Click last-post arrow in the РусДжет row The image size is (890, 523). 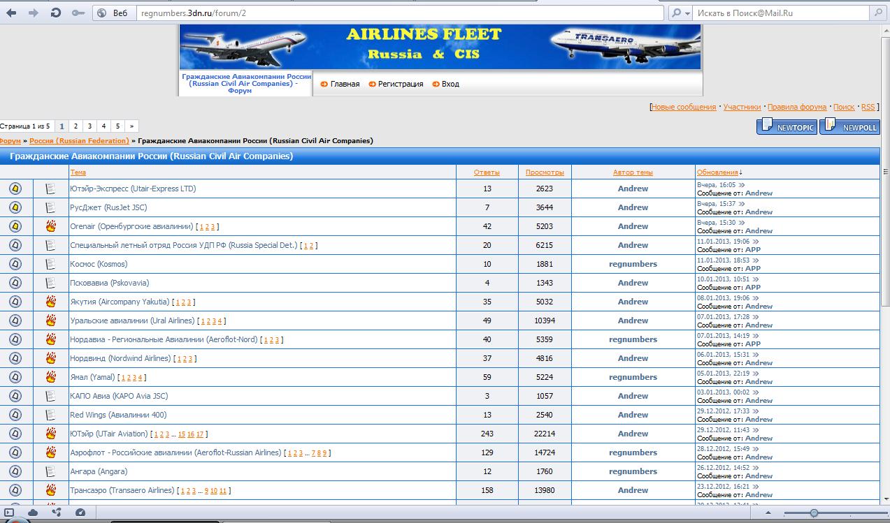[x=742, y=204]
